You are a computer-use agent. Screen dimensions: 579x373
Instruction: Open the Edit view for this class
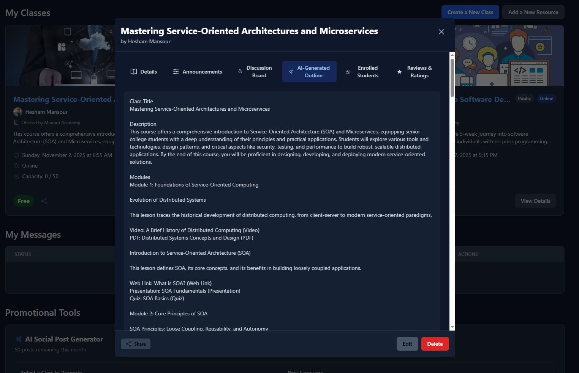click(x=407, y=344)
